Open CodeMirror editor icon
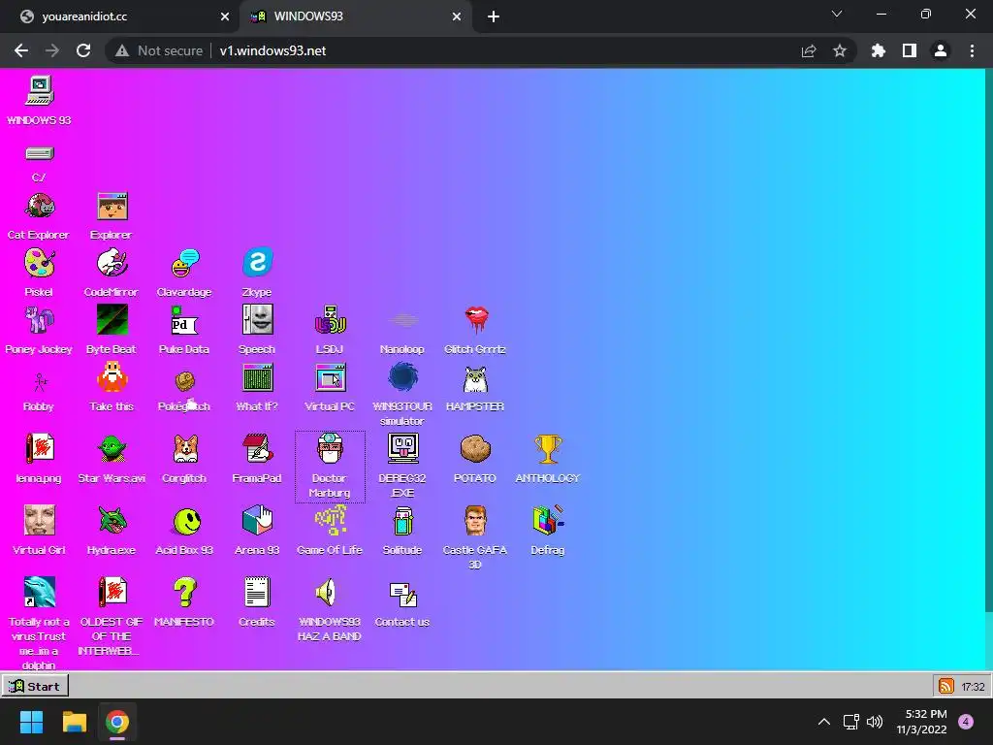Image resolution: width=993 pixels, height=745 pixels. [x=112, y=263]
